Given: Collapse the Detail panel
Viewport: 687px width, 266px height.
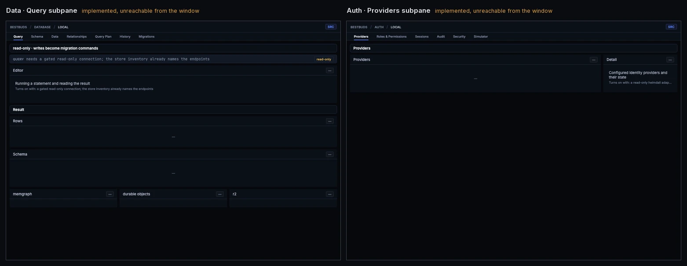Looking at the screenshot, I should point(670,59).
